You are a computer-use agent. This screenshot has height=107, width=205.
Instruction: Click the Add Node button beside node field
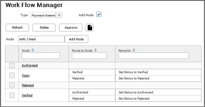click(76, 39)
